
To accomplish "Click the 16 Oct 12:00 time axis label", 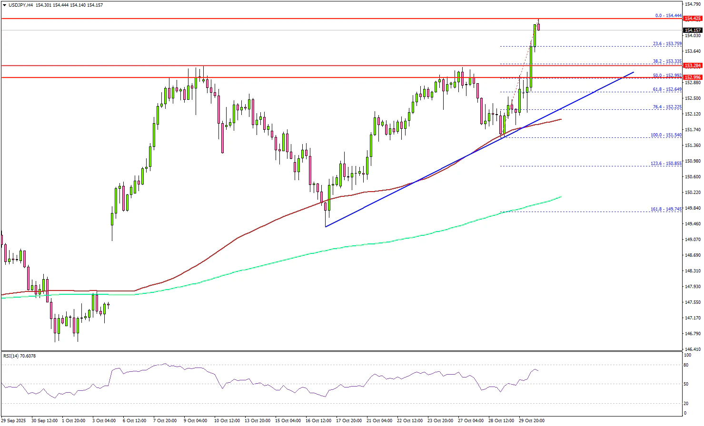I will tap(319, 421).
